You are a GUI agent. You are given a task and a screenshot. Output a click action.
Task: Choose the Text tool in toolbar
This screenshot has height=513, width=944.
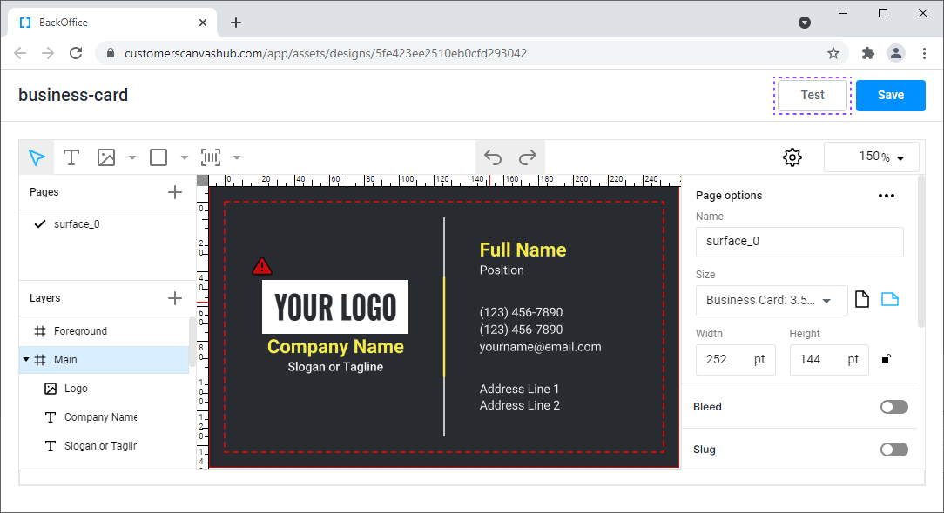(71, 157)
